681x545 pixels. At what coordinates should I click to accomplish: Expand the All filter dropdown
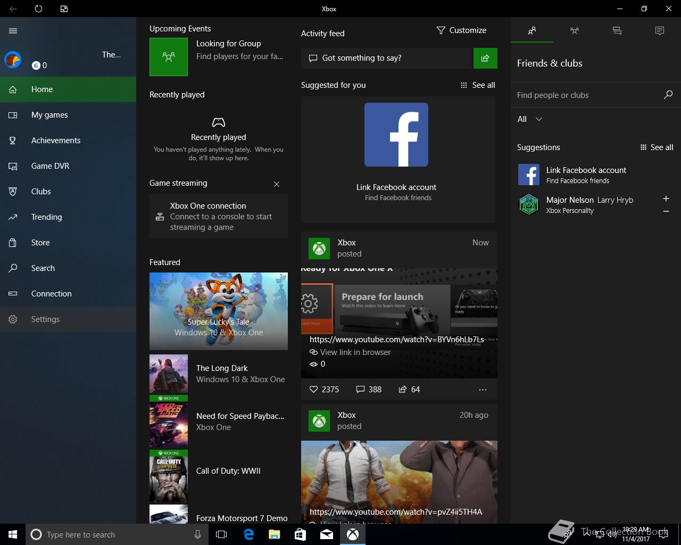pyautogui.click(x=530, y=119)
